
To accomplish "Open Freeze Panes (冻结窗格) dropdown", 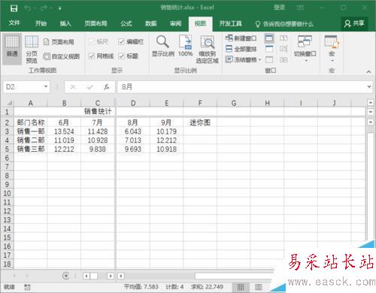I will click(244, 59).
